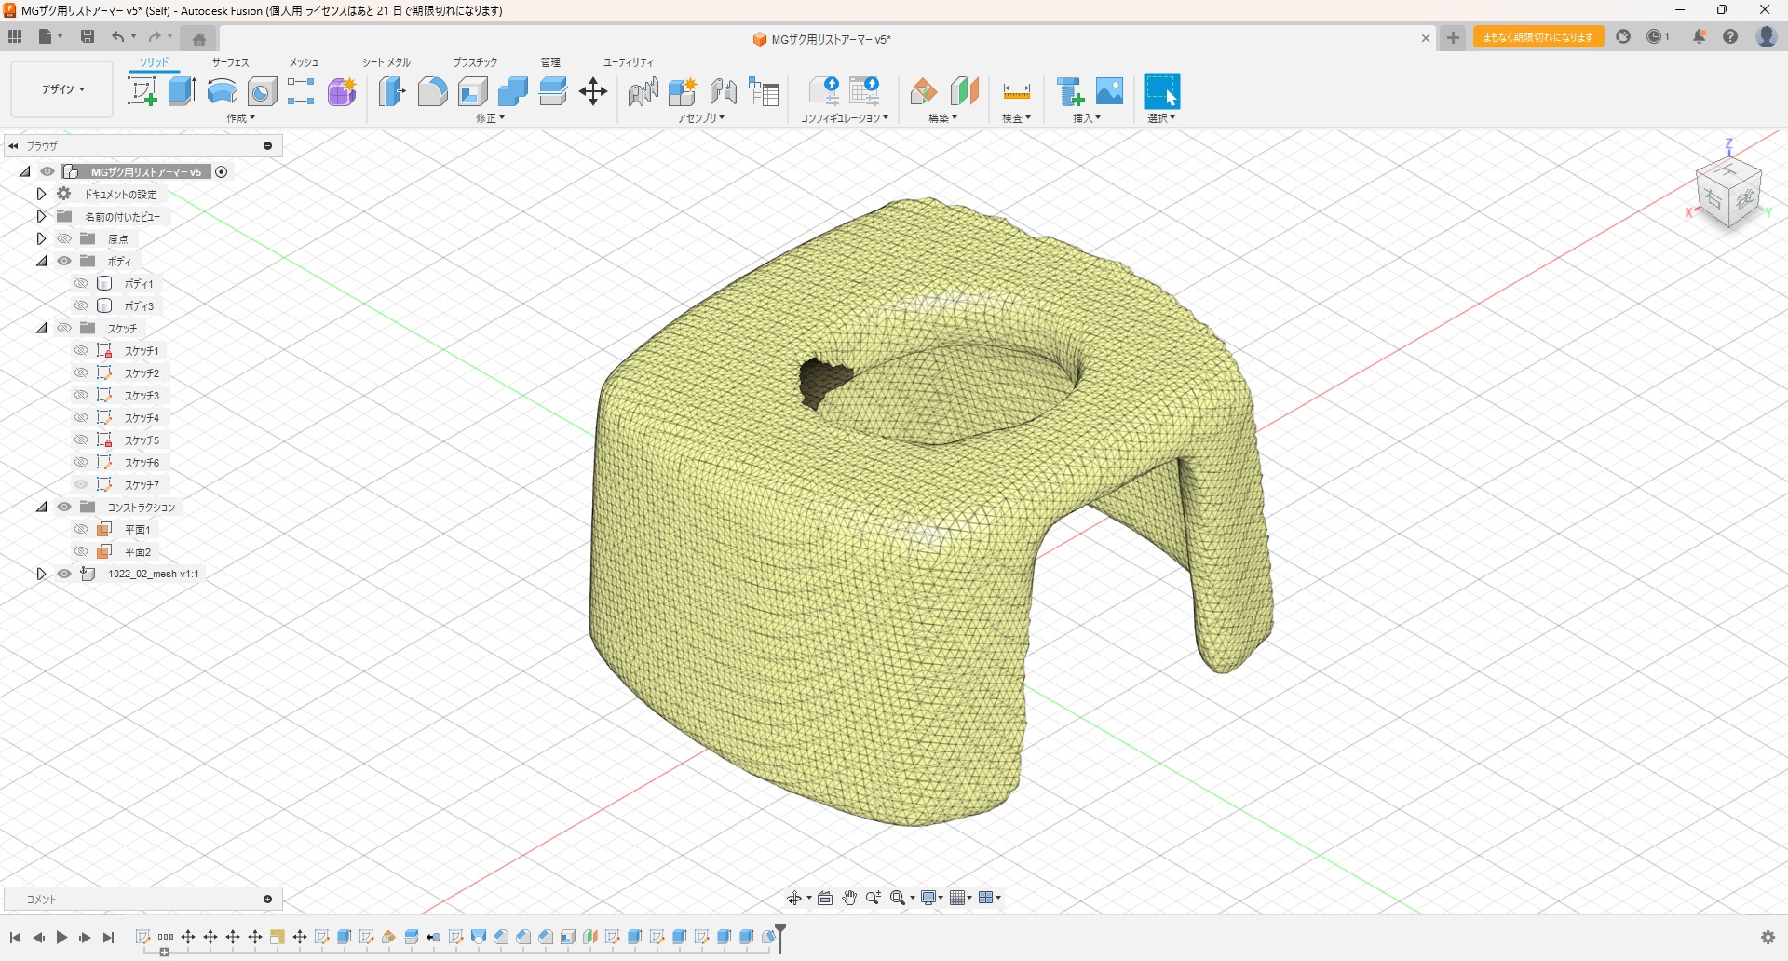The image size is (1788, 961).
Task: Toggle visibility of 平面1 construction plane
Action: coord(81,529)
